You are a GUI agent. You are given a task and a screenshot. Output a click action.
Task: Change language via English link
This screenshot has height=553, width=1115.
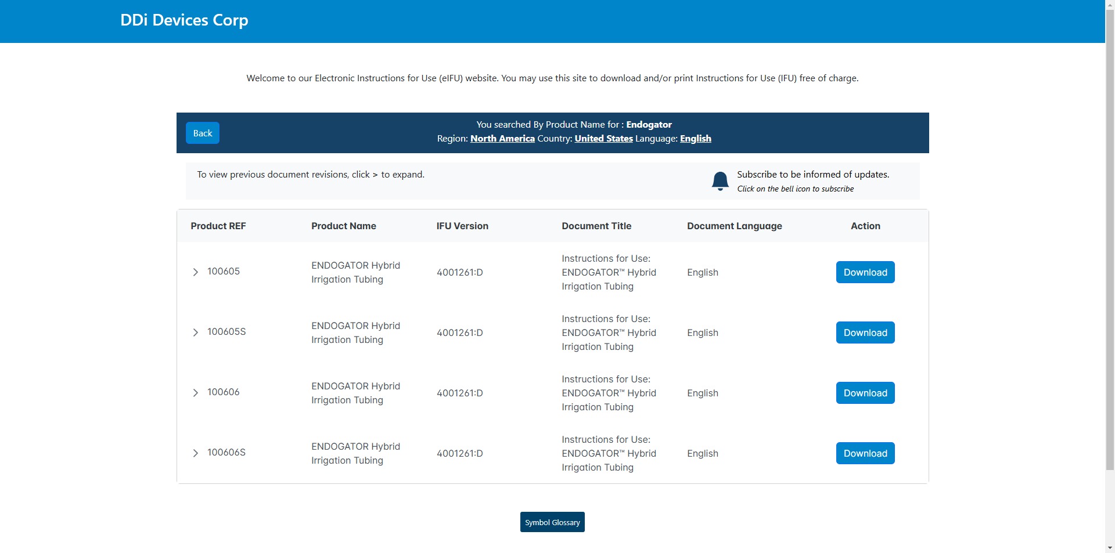[696, 139]
